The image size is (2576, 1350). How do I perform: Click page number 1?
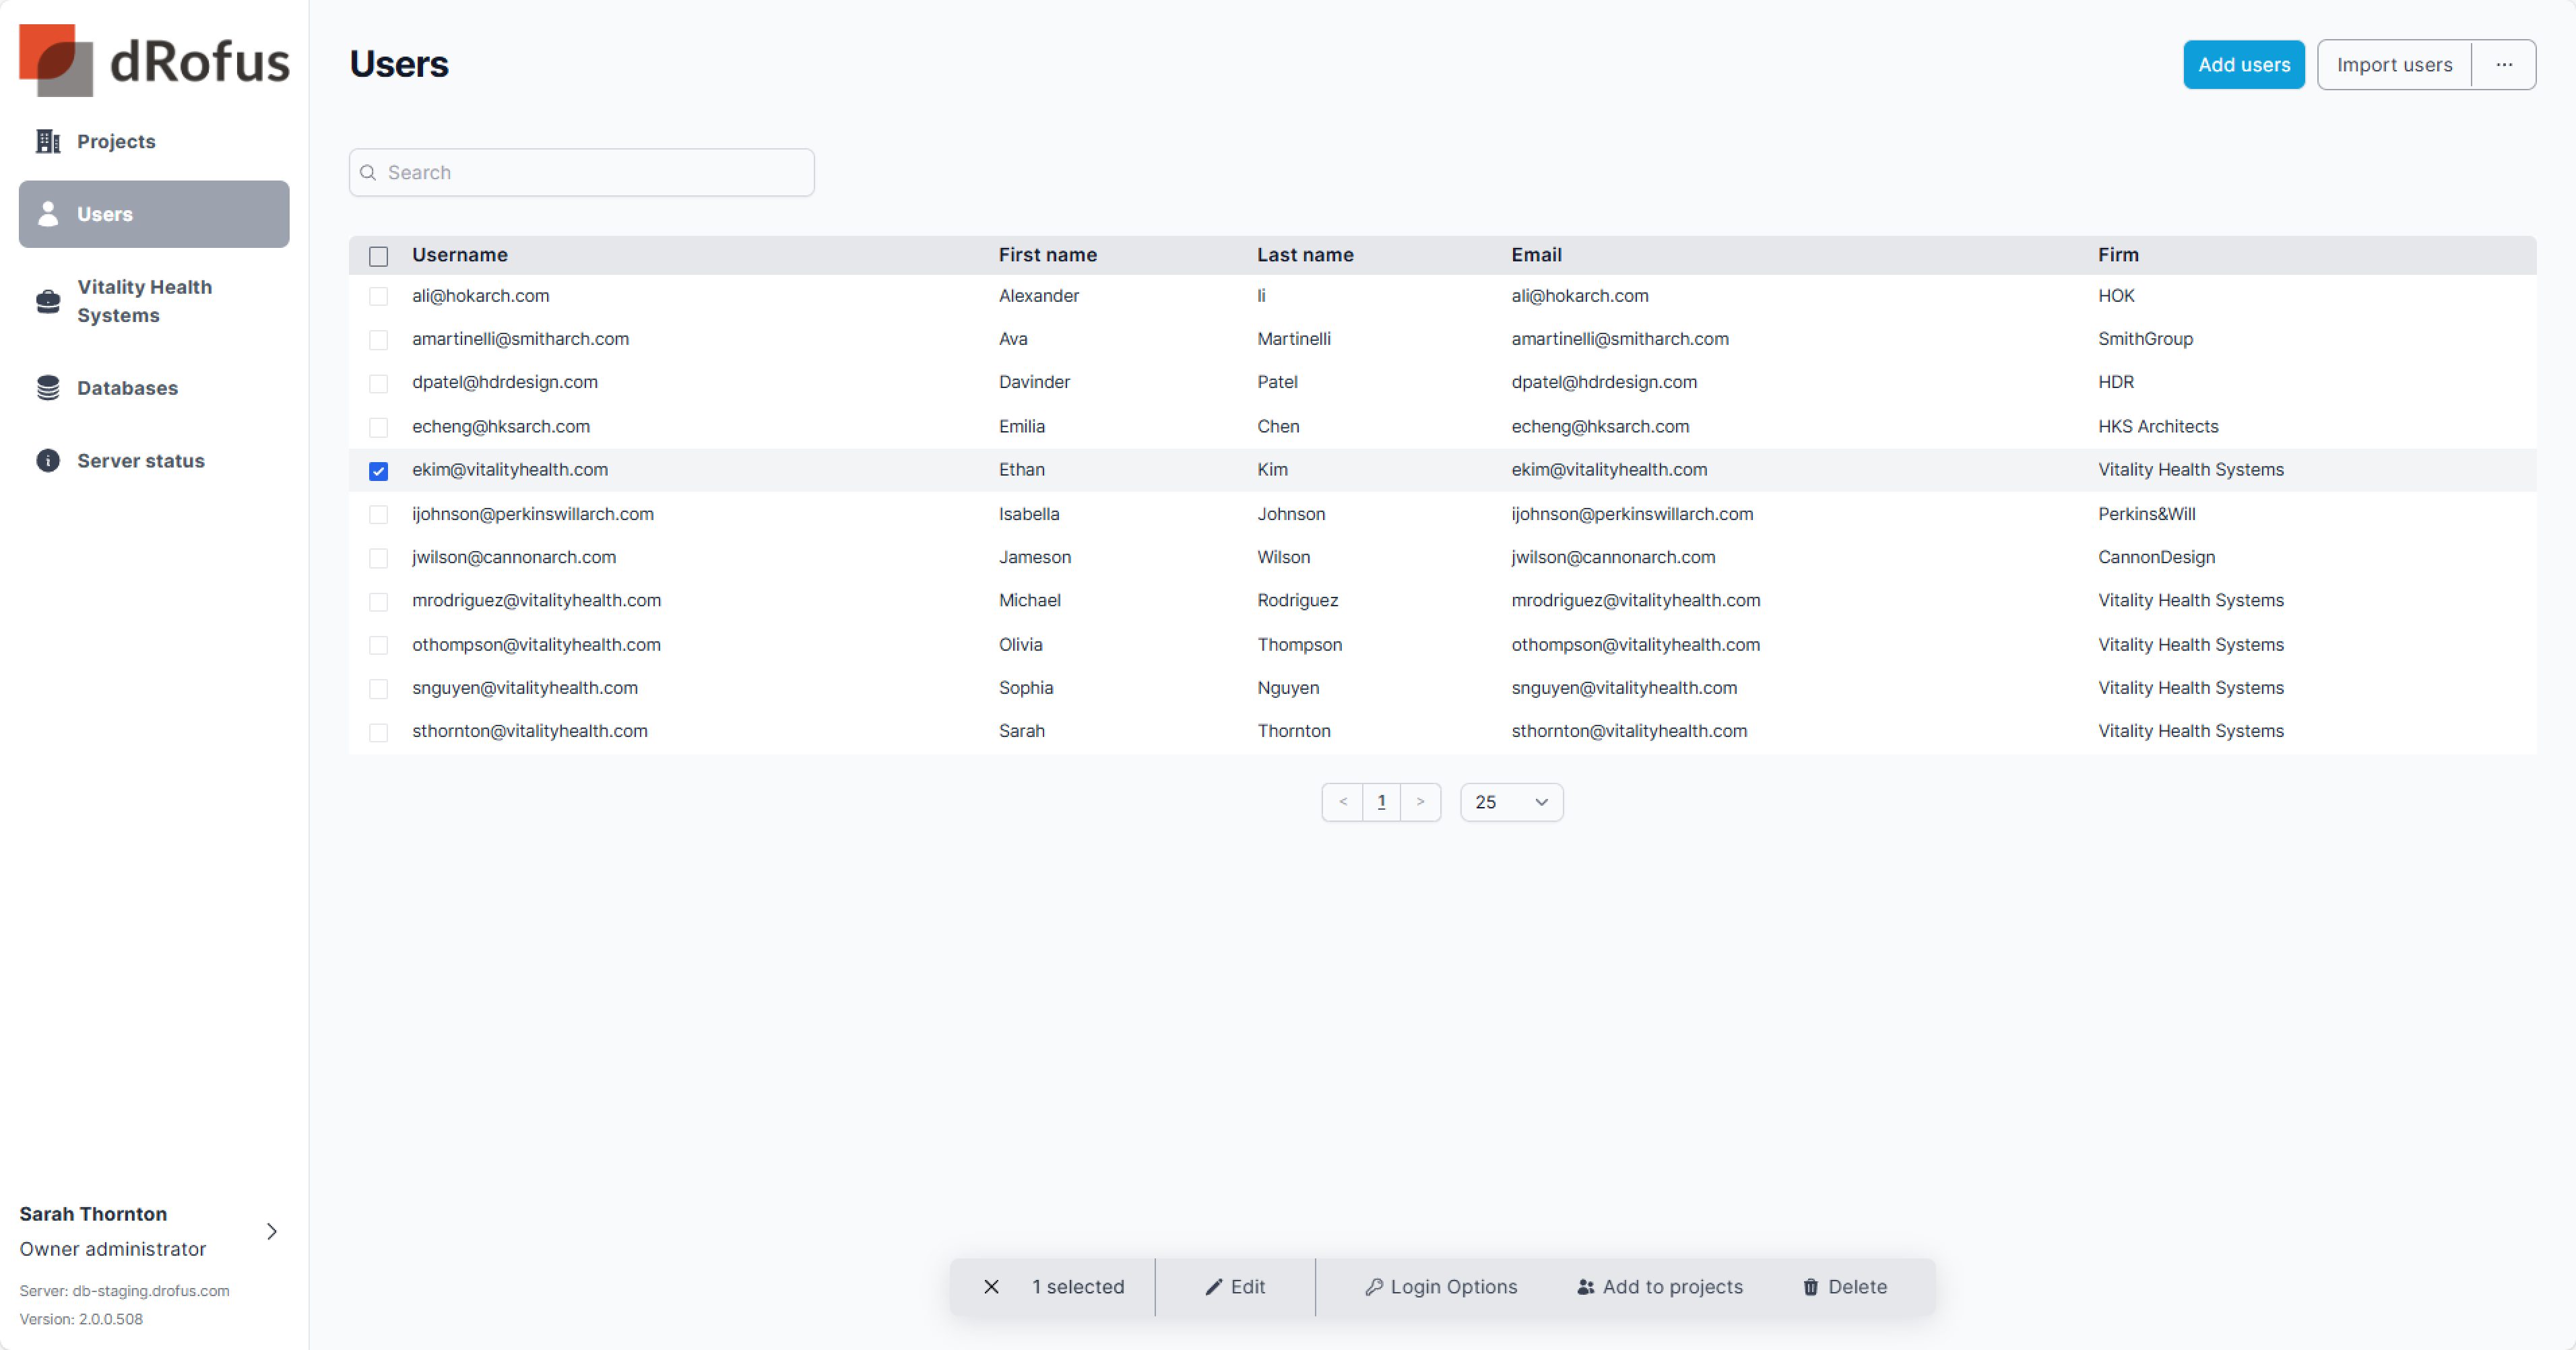[1381, 802]
